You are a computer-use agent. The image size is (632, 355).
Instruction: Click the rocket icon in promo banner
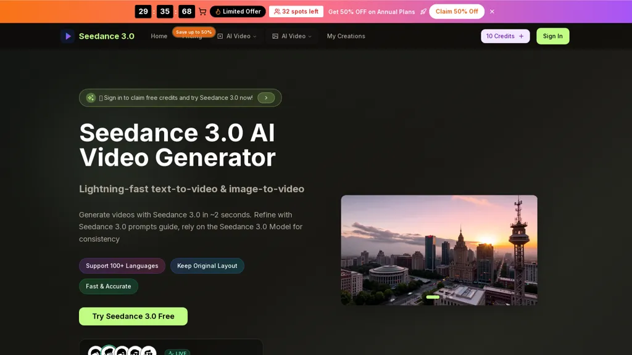pyautogui.click(x=423, y=12)
